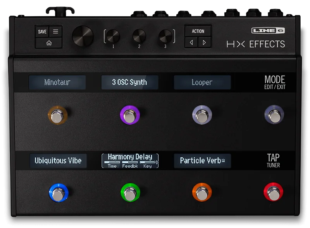Click the large main selection knob
The height and width of the screenshot is (228, 310).
(x=83, y=36)
